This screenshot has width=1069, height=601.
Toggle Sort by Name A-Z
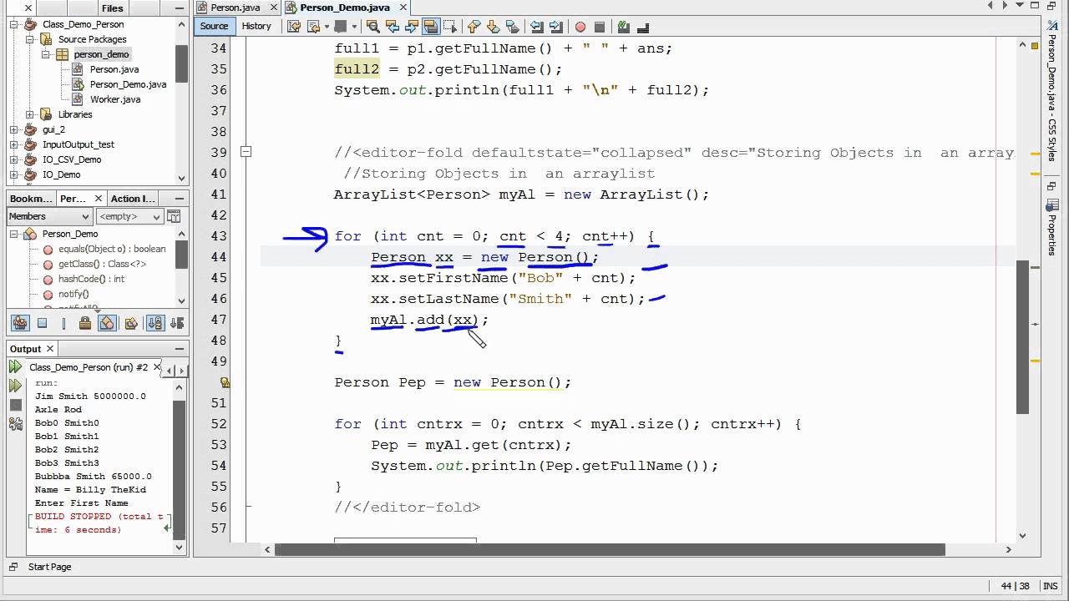pos(155,323)
